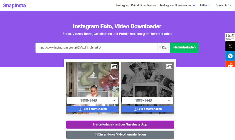Image resolution: width=235 pixels, height=140 pixels.
Task: Click the 10.5k Shares counter
Action: [230, 37]
